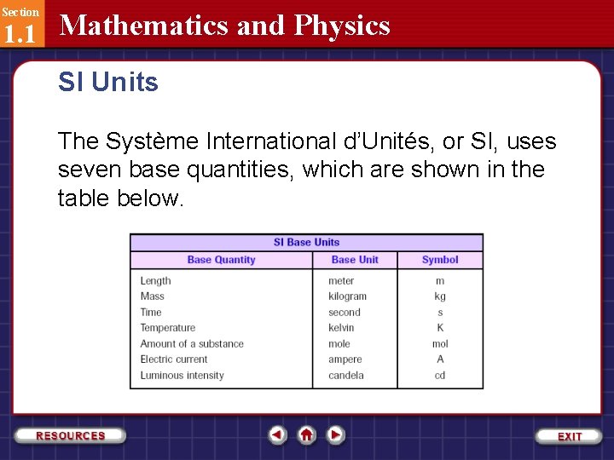Go to the previous slide arrow
Viewport: 614px width, 460px height.
(x=277, y=434)
